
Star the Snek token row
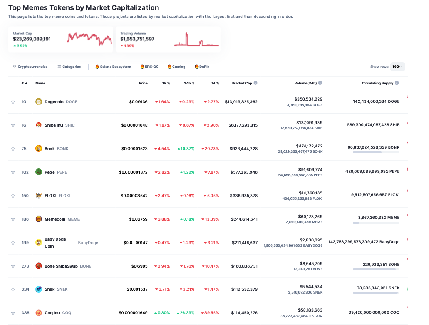point(13,289)
